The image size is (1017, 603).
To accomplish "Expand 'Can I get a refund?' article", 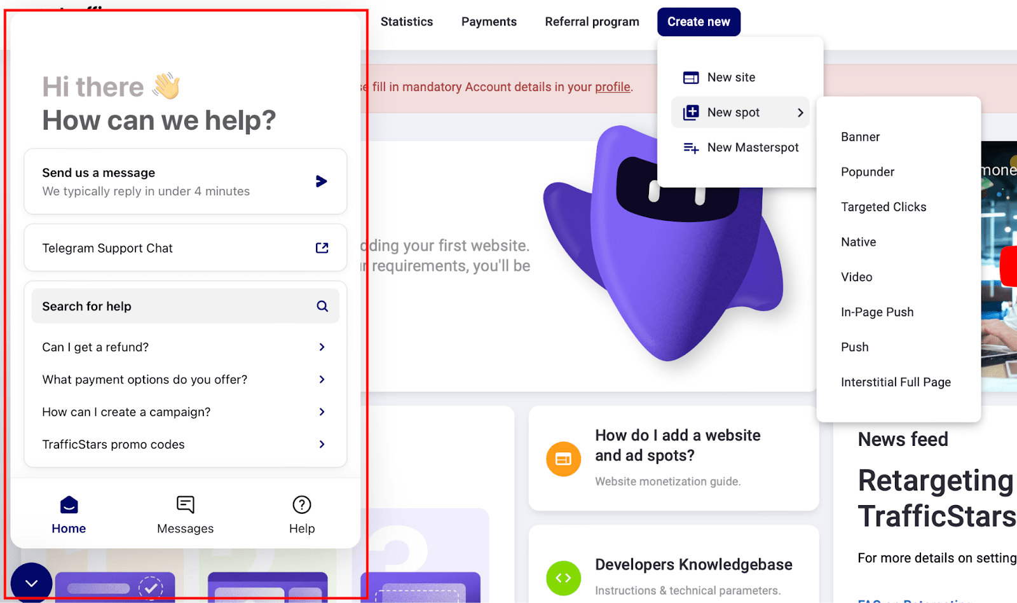I will pos(184,347).
